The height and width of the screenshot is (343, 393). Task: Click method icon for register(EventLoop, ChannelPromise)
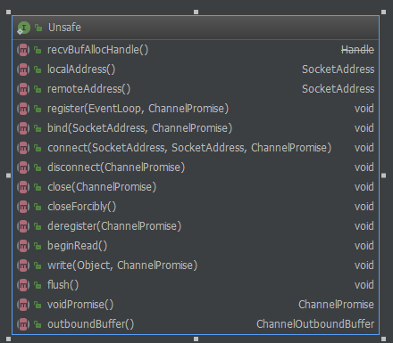[x=23, y=109]
